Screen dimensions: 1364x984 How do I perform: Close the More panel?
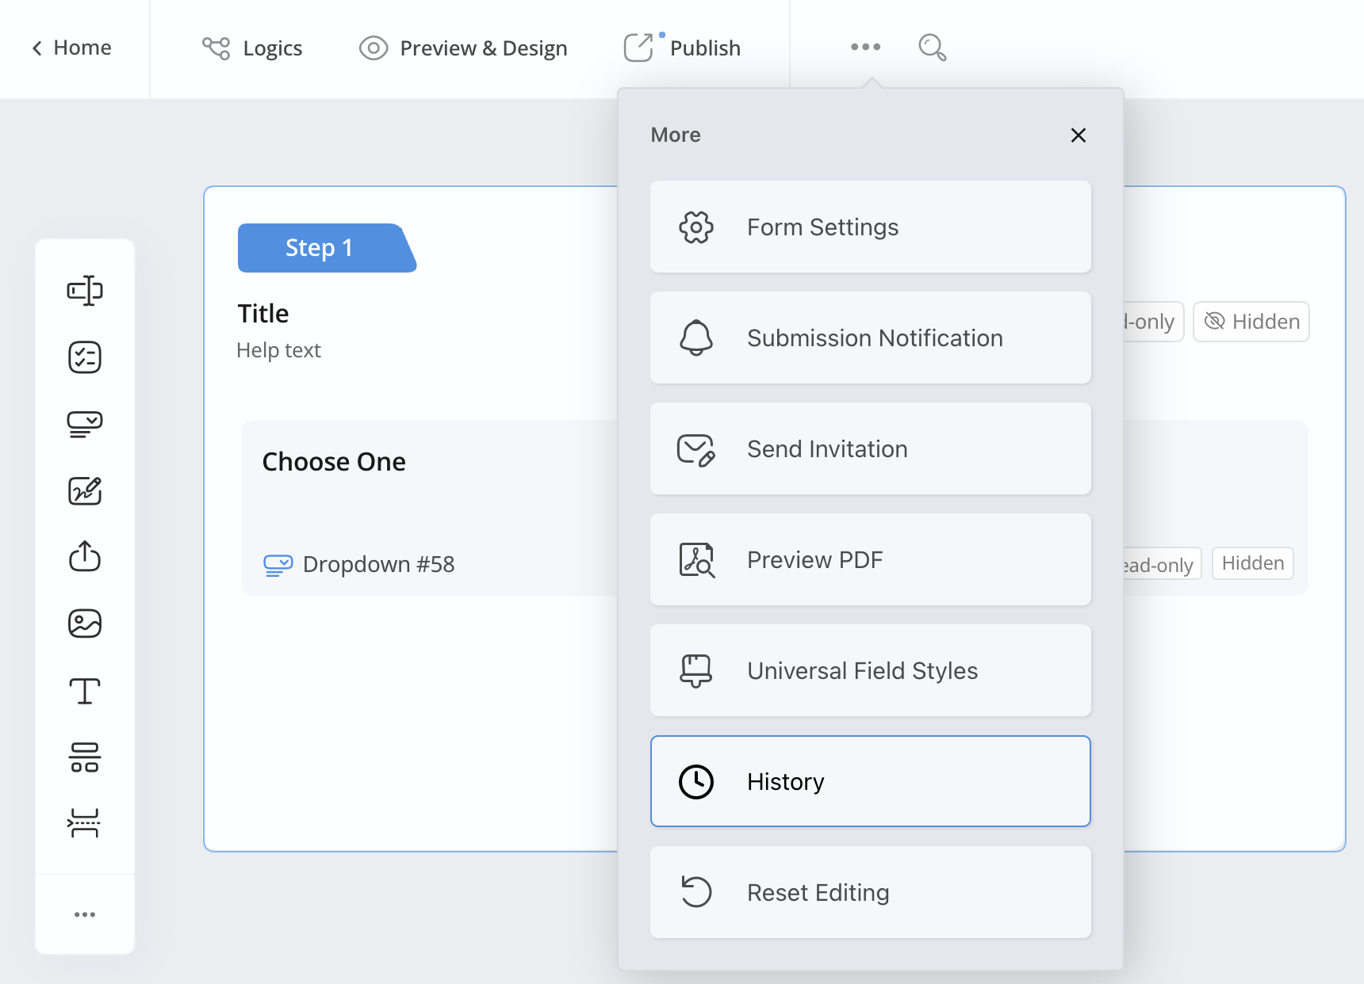click(1078, 135)
